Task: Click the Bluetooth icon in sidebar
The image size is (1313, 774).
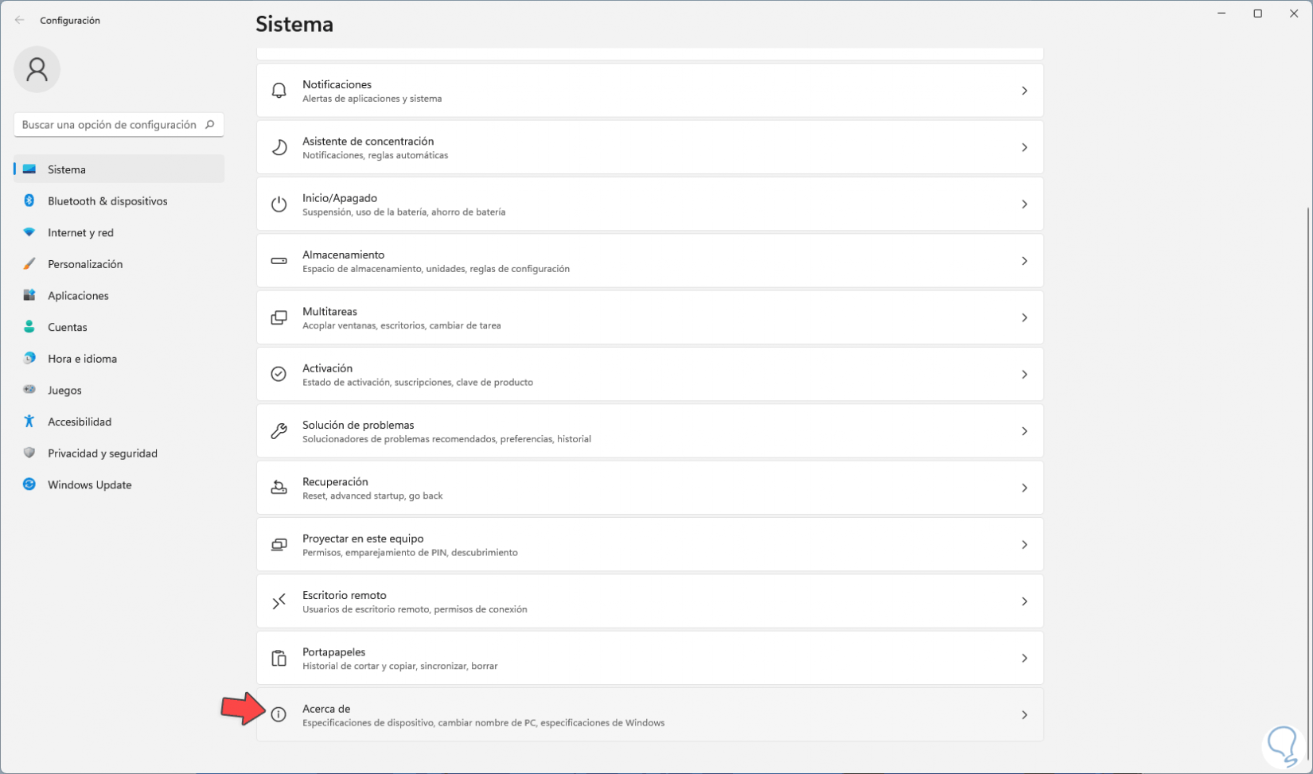Action: 29,201
